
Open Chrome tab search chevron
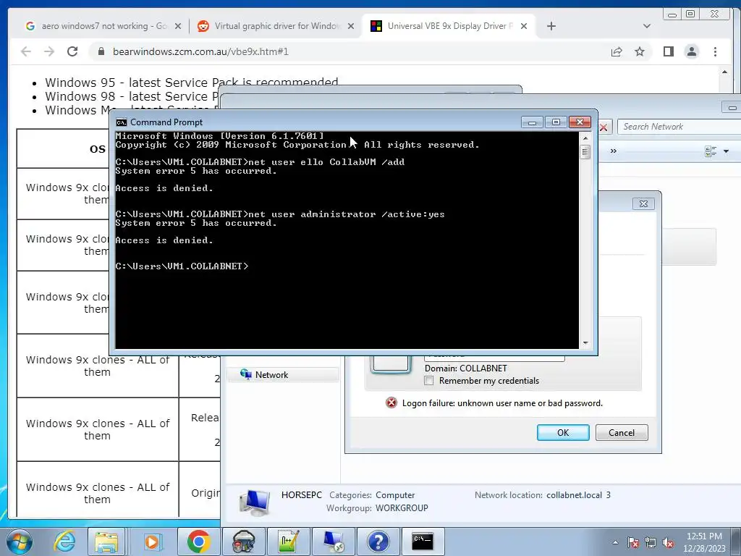[x=647, y=26]
